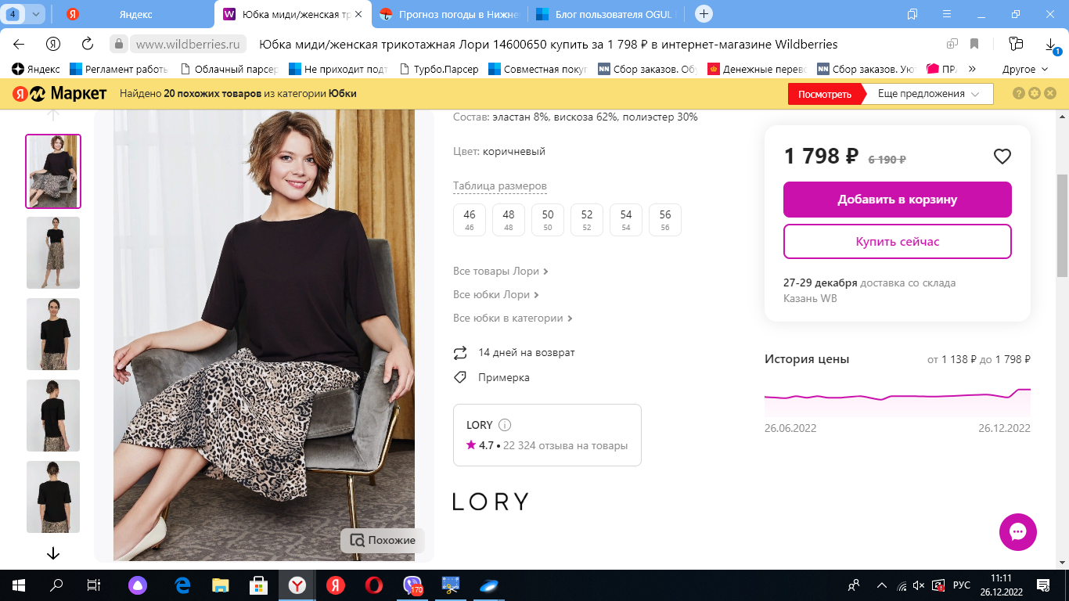Reload the Wildberries page
This screenshot has height=601, width=1069.
pyautogui.click(x=88, y=44)
